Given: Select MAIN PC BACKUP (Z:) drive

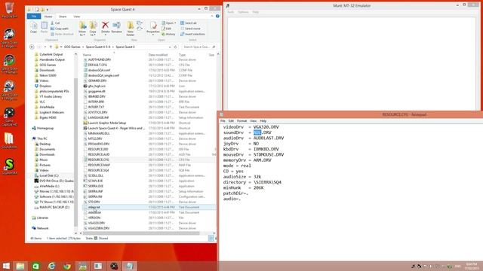Looking at the screenshot, I should point(54,207).
